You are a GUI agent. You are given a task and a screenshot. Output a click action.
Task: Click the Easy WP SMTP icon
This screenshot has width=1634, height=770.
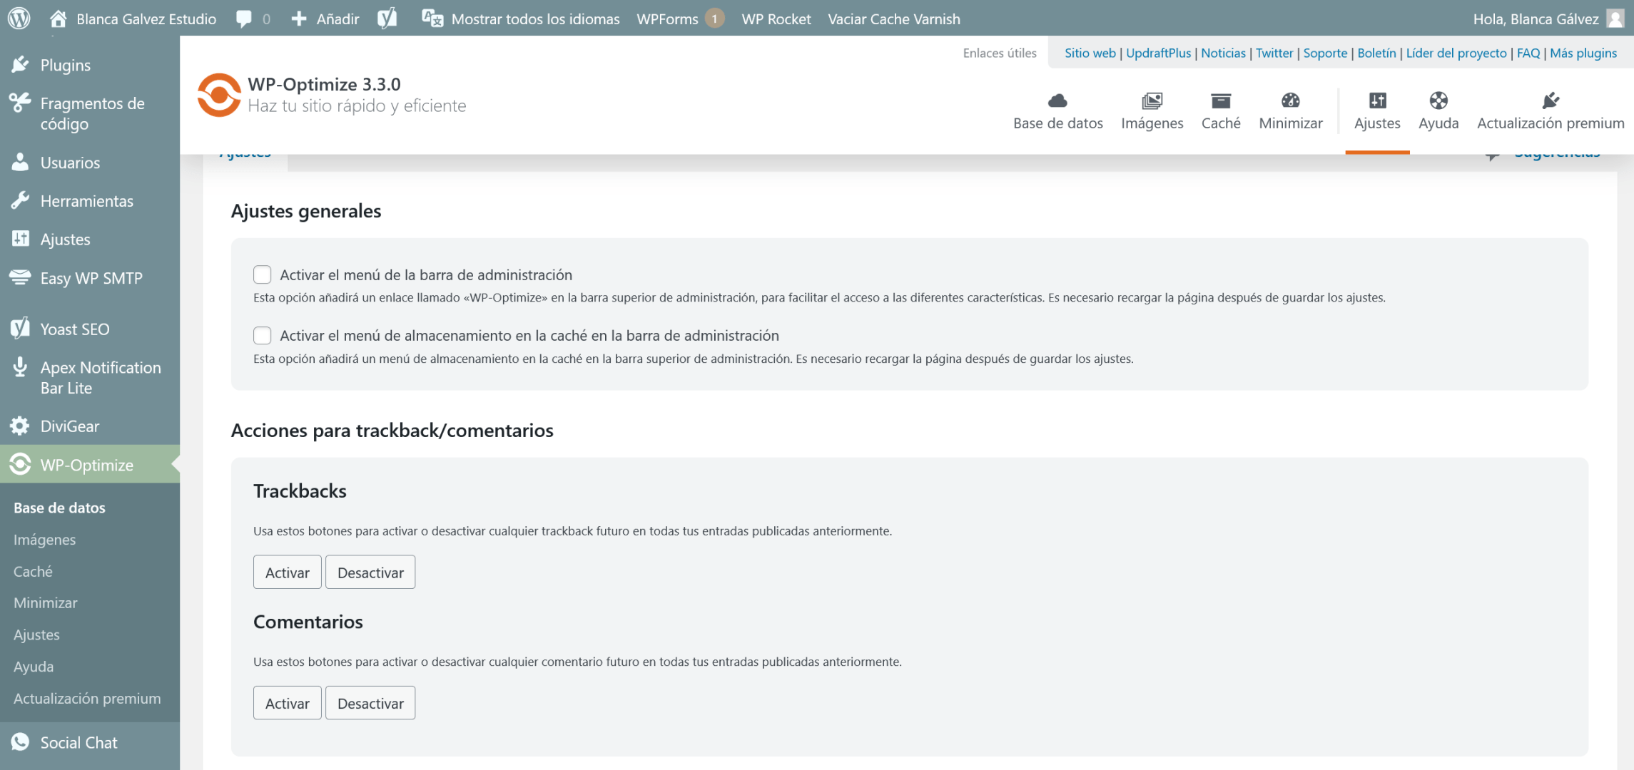click(x=21, y=278)
